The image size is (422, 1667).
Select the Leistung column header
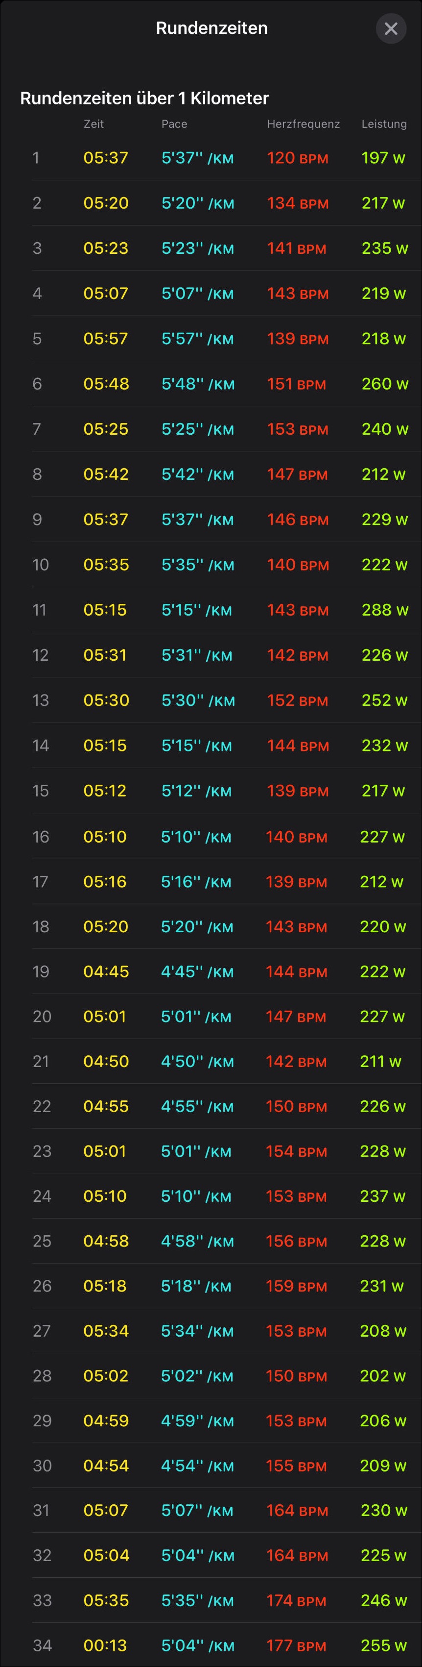point(384,124)
